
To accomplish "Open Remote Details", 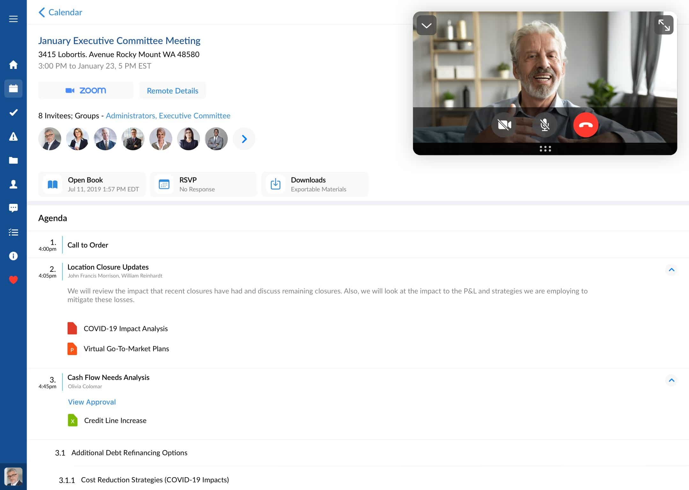I will click(x=173, y=91).
